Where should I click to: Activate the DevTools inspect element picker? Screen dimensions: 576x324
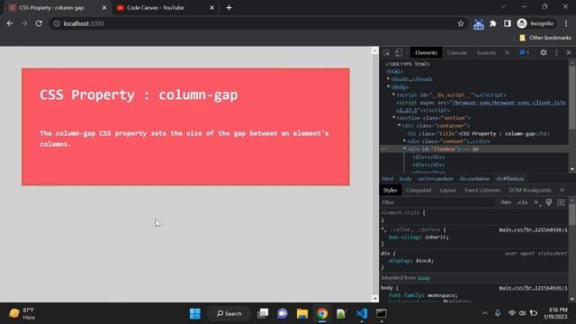[x=386, y=53]
